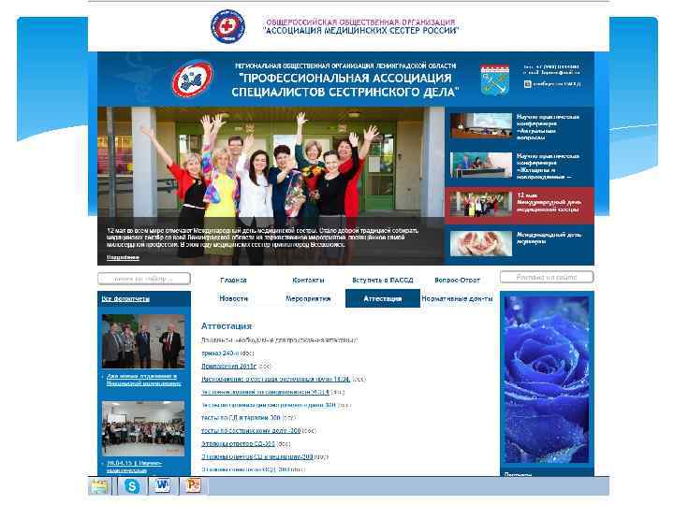This screenshot has width=674, height=505.
Task: Click the red oval association logo
Action: click(192, 79)
